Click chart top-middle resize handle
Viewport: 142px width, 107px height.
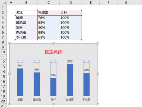pos(54,43)
